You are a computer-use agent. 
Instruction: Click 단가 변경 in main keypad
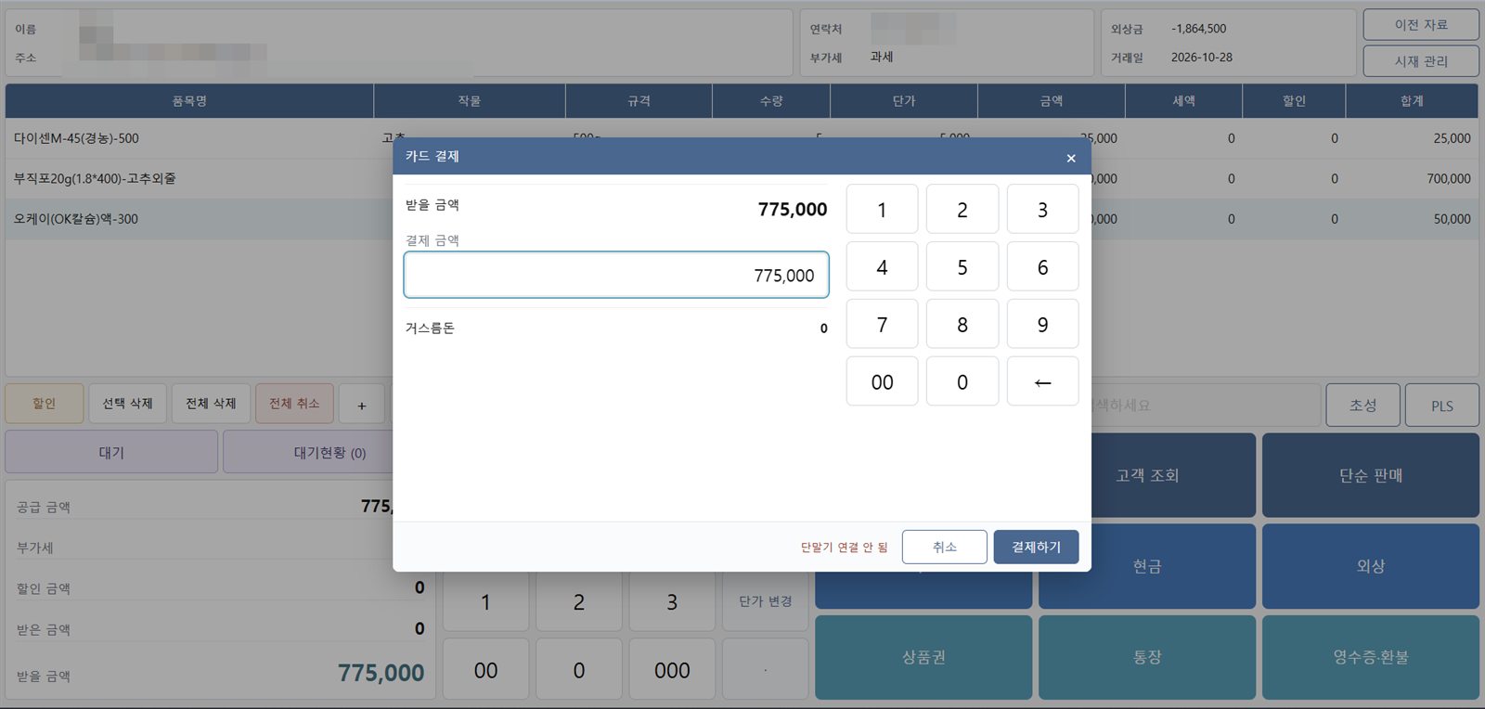[x=765, y=601]
